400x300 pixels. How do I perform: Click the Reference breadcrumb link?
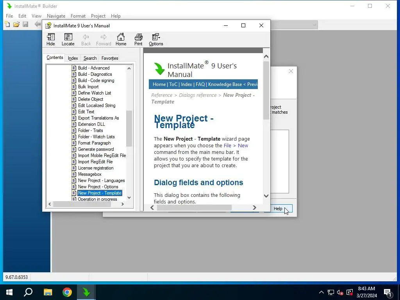pyautogui.click(x=162, y=95)
